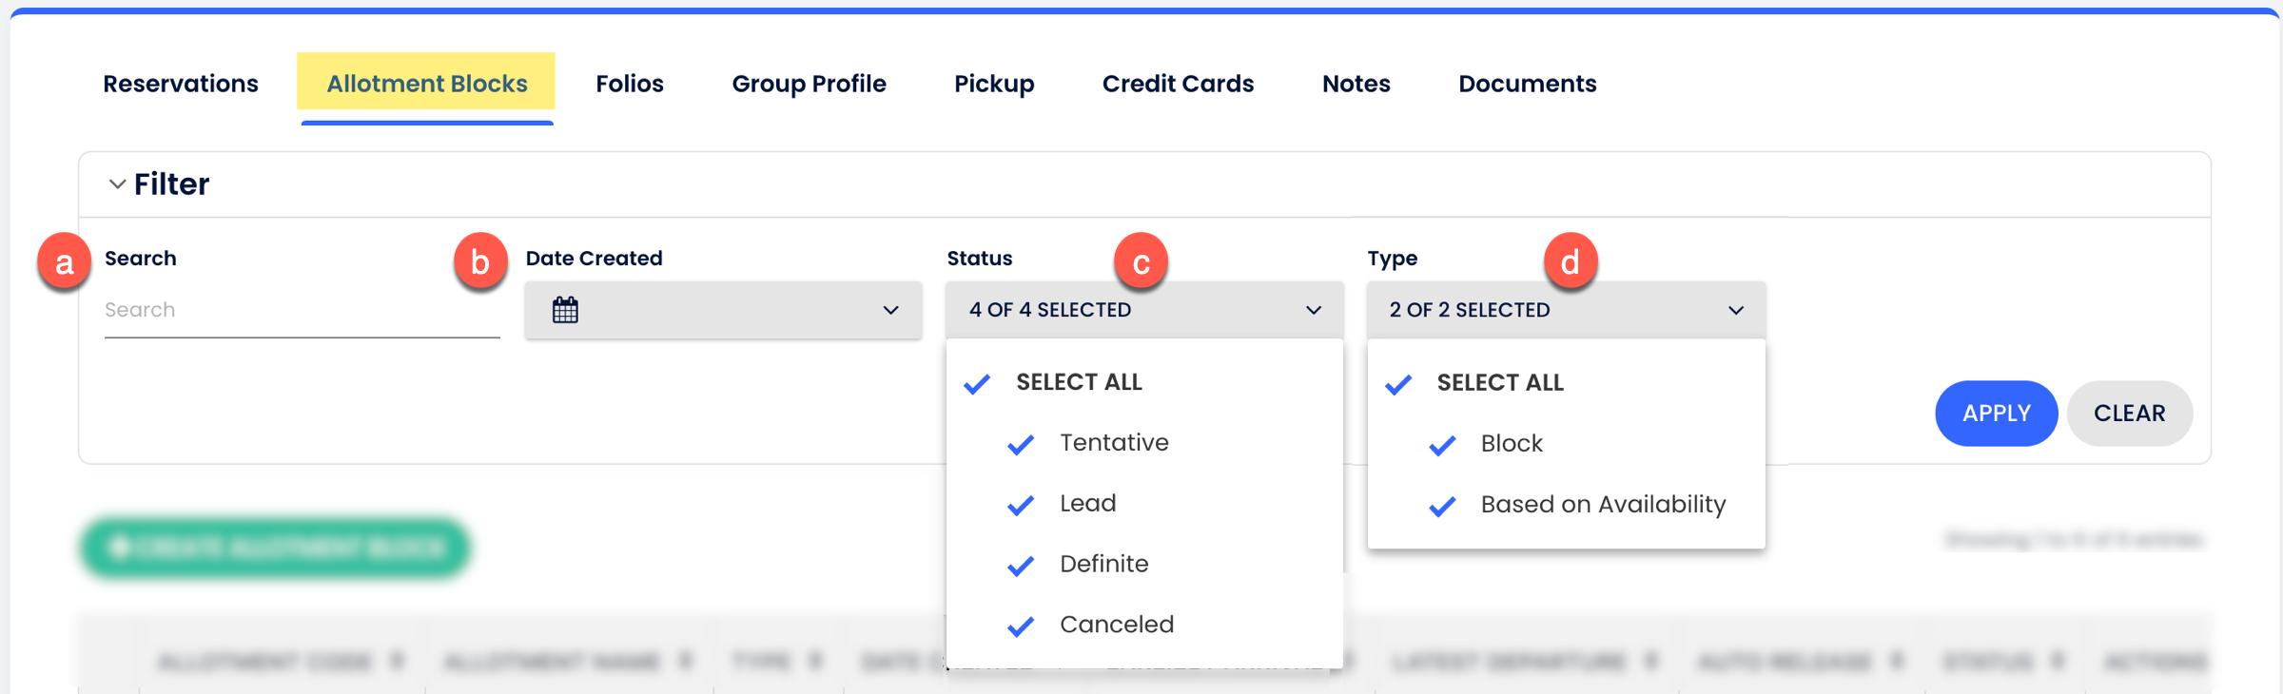Click the Clear filter button
The image size is (2283, 694).
point(2129,414)
